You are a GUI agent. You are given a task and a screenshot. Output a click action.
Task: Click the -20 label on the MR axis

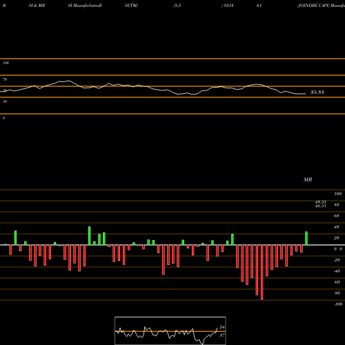[x=337, y=260]
